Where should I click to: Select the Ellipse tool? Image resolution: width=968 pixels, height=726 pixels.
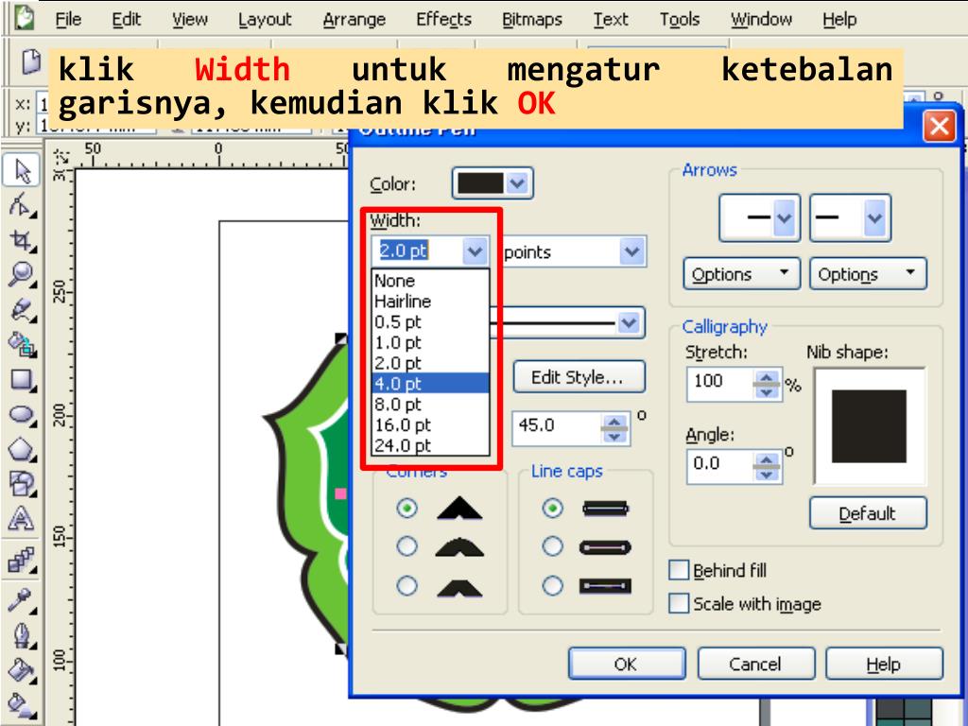point(23,414)
